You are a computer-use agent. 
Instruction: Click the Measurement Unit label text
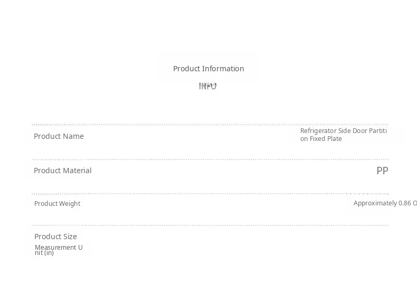pyautogui.click(x=58, y=248)
